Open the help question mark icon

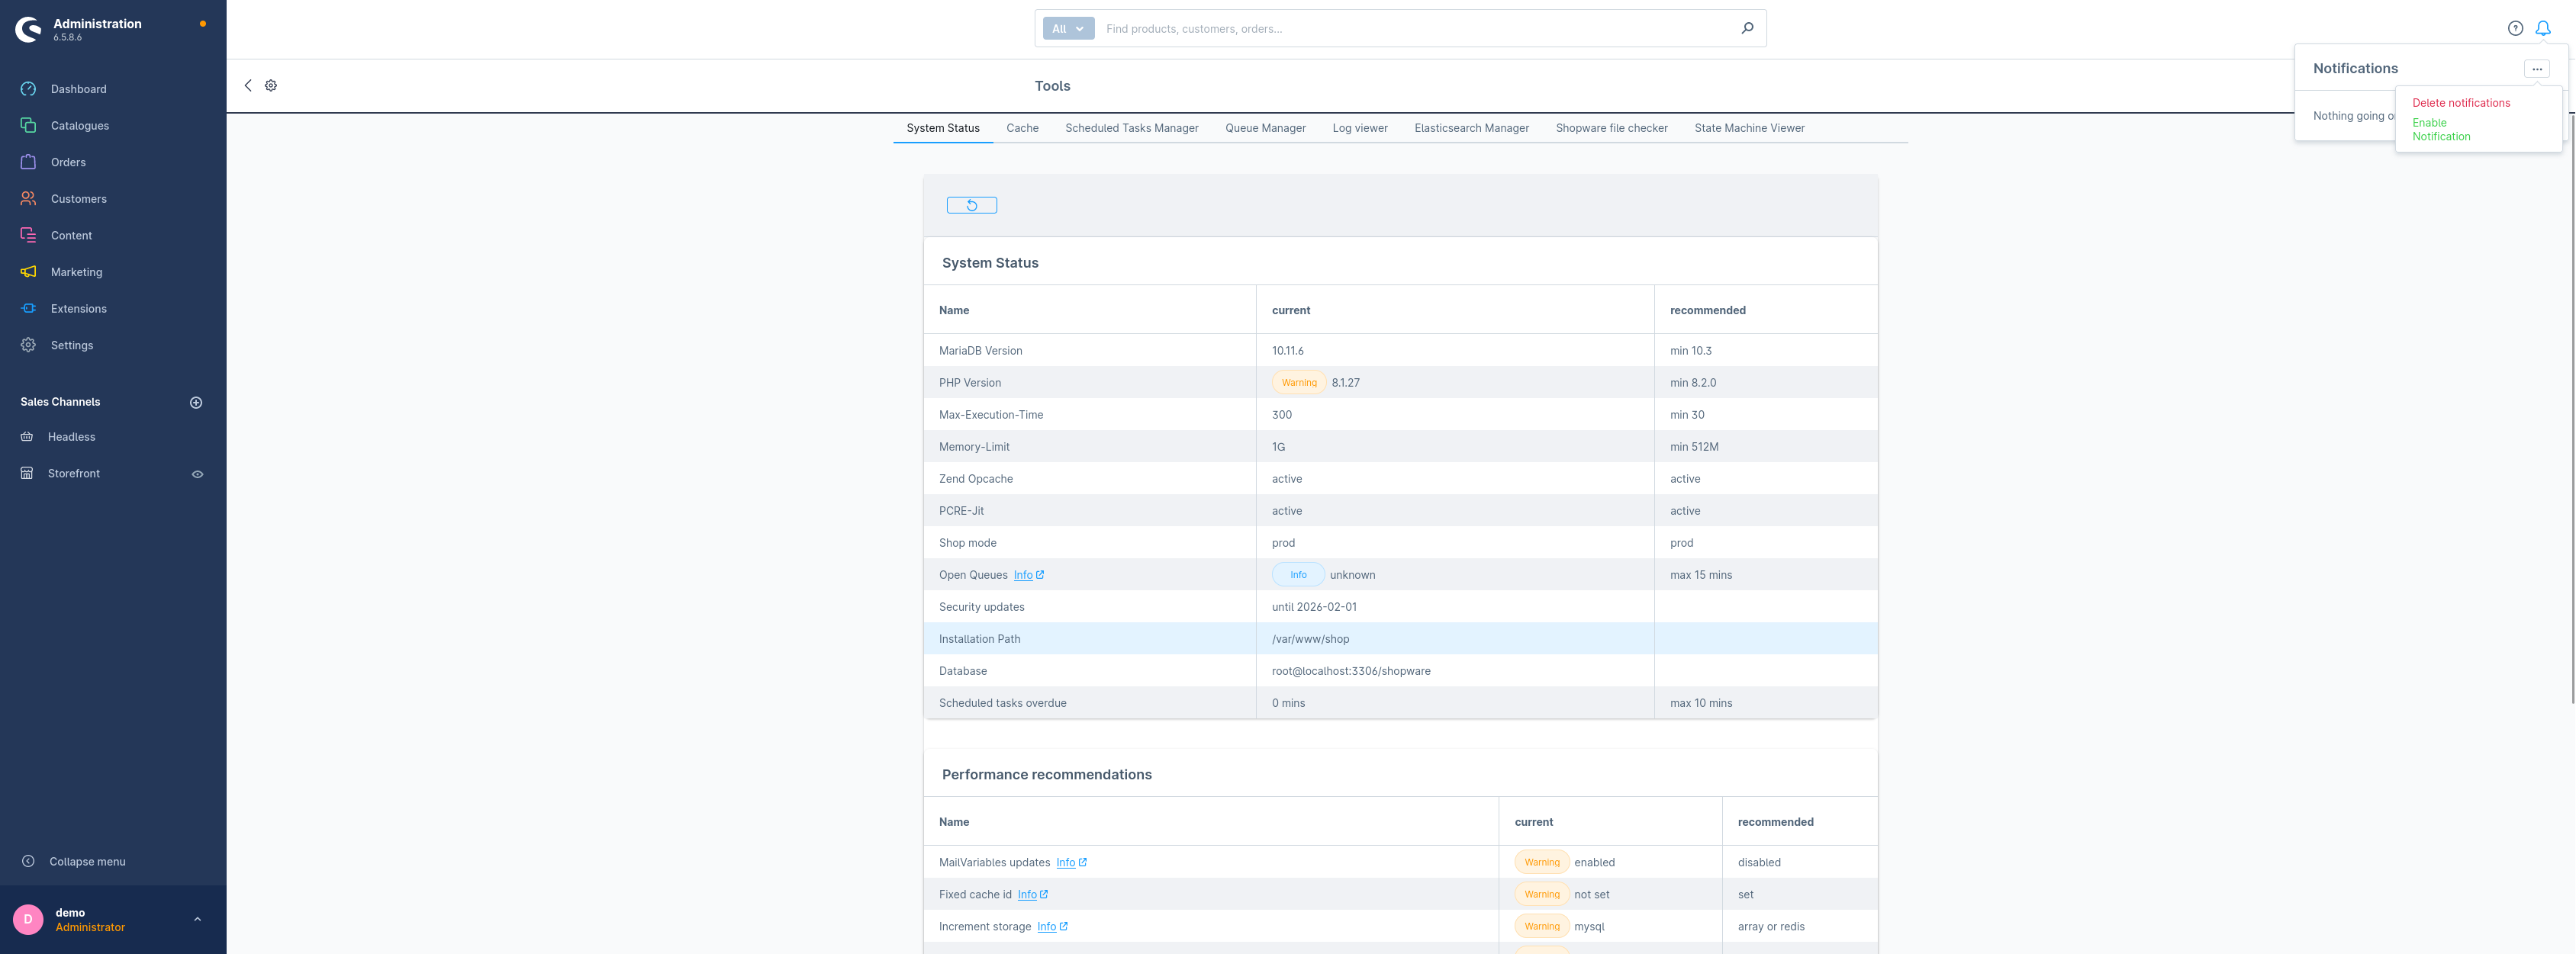2515,28
